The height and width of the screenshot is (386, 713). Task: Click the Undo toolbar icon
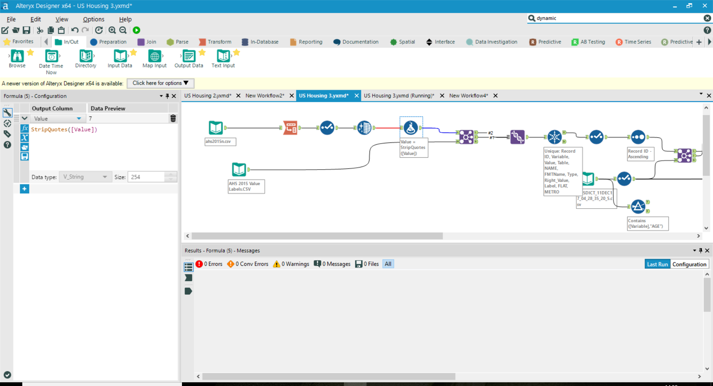(x=75, y=30)
